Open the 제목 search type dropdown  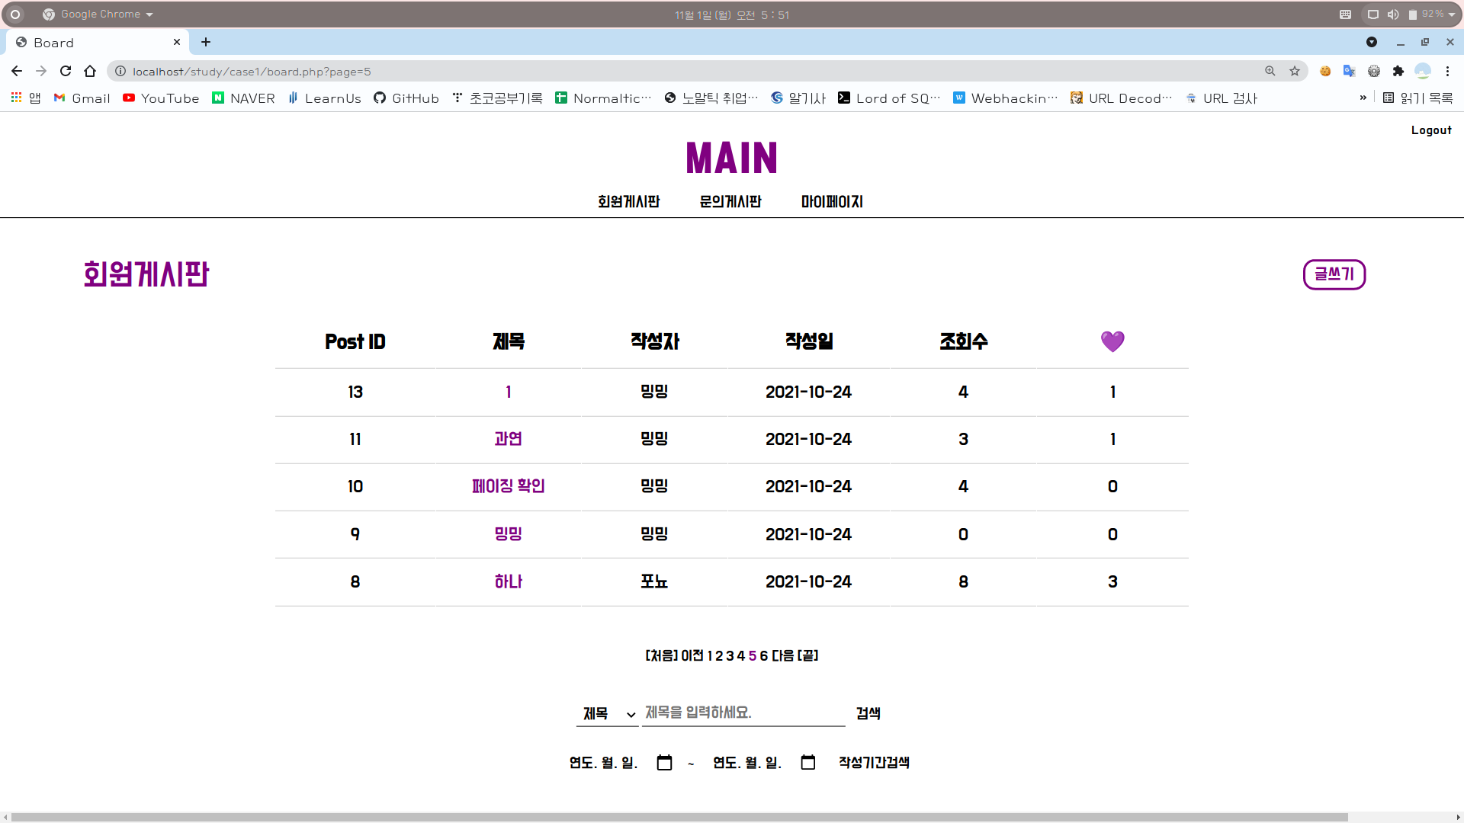click(x=607, y=714)
